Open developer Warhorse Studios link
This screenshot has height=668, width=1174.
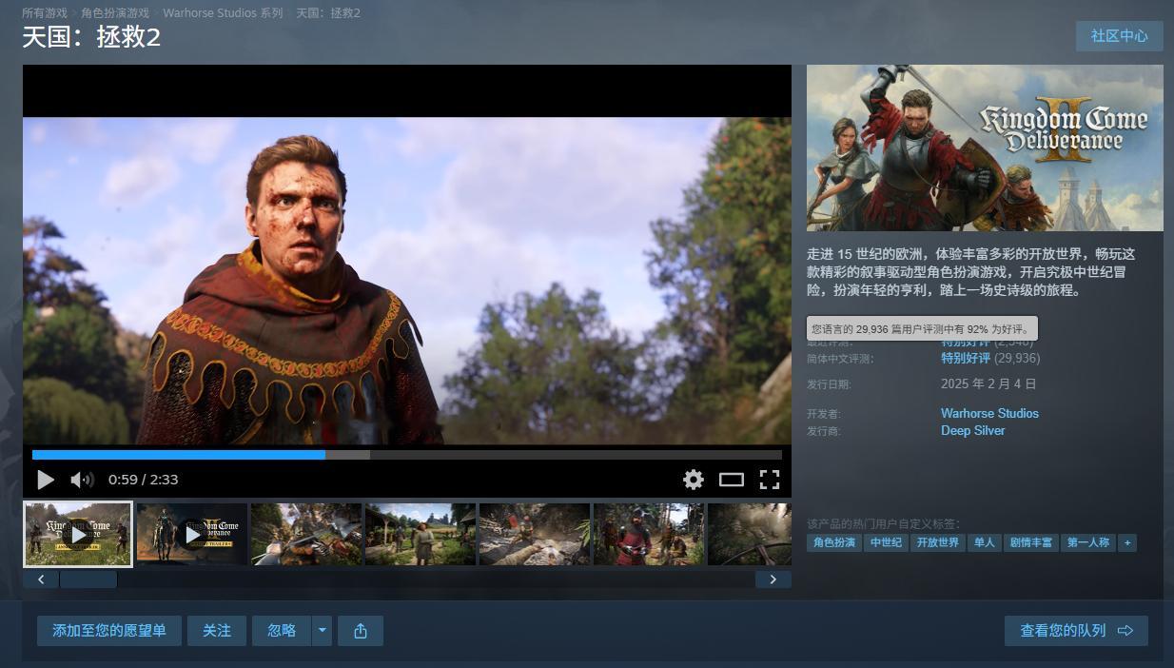(x=989, y=413)
